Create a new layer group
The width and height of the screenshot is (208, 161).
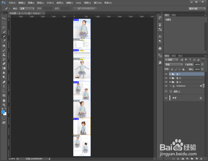coord(192,159)
